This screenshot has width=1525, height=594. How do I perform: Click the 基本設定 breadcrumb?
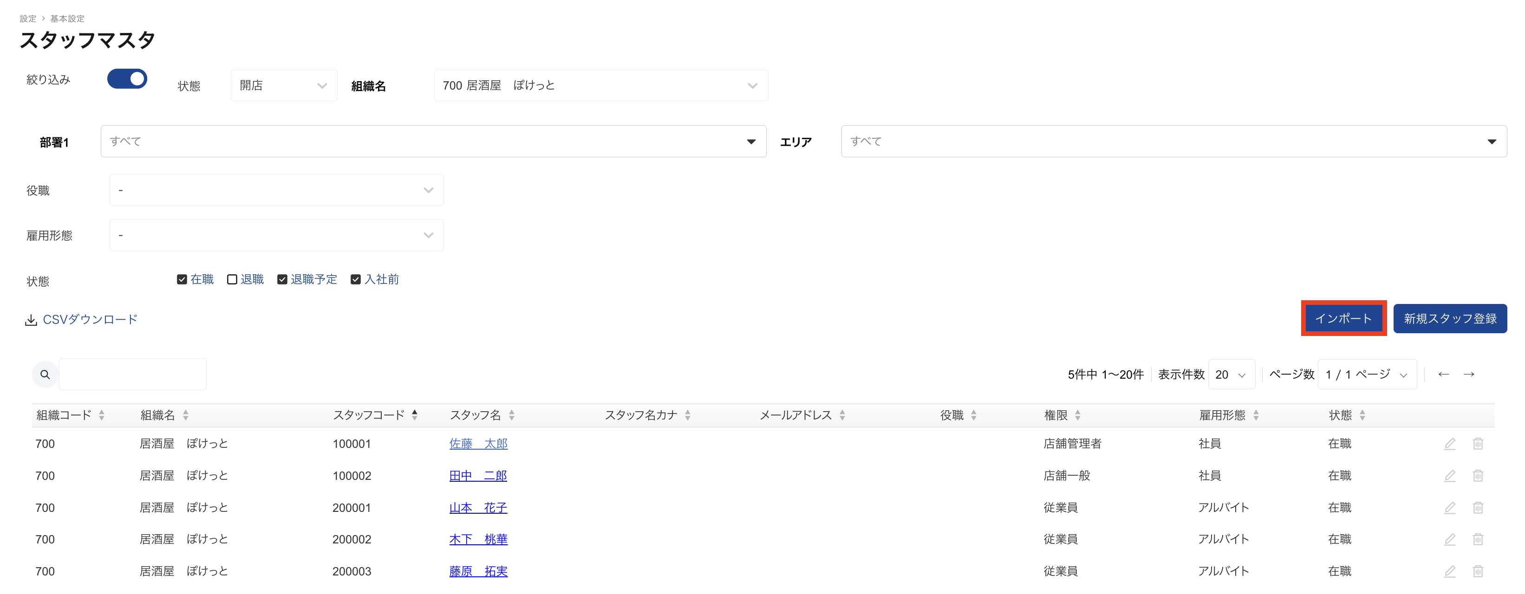coord(67,19)
